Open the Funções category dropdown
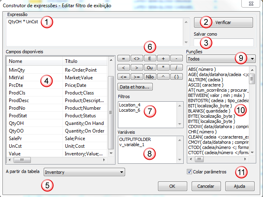263x197 pixels. click(252, 59)
